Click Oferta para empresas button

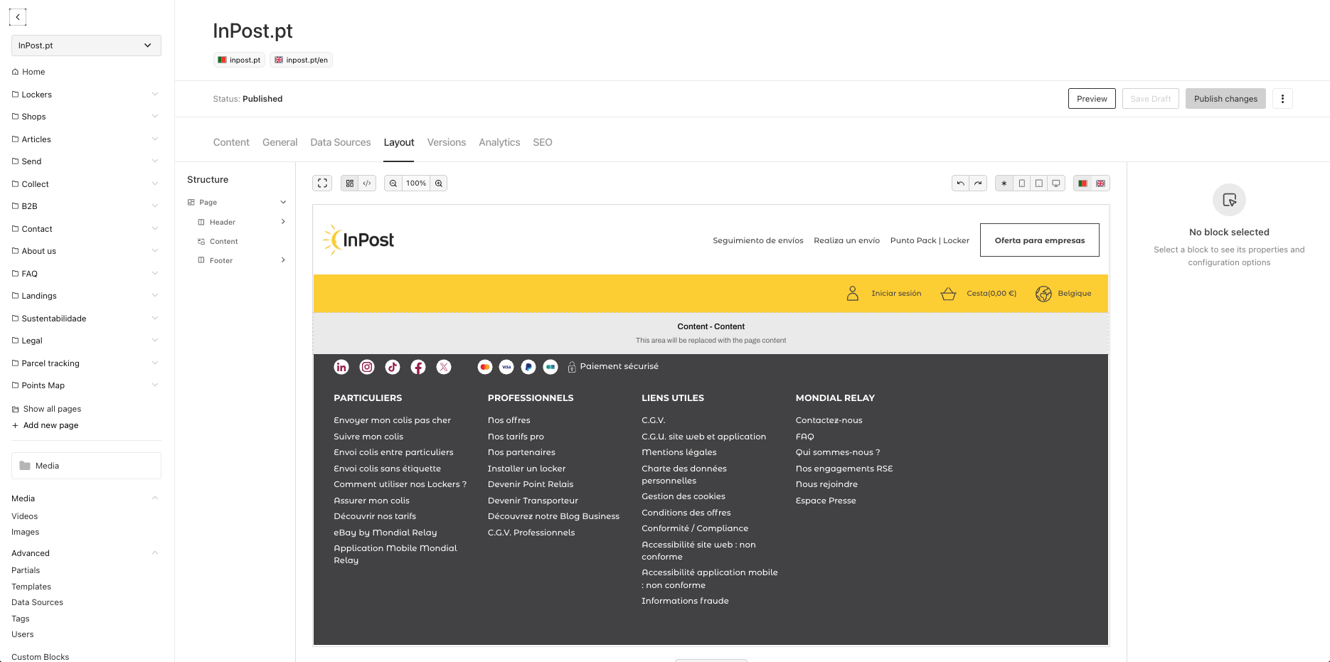pyautogui.click(x=1040, y=240)
